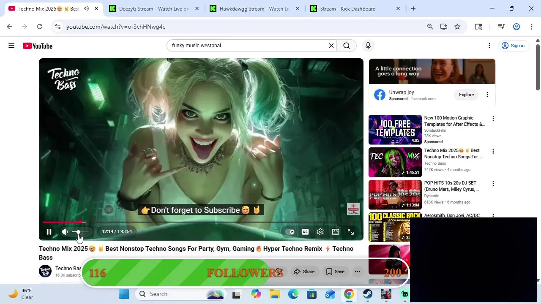Switch to the Hawkdawgg Stream tab
This screenshot has height=304, width=541.
point(255,8)
